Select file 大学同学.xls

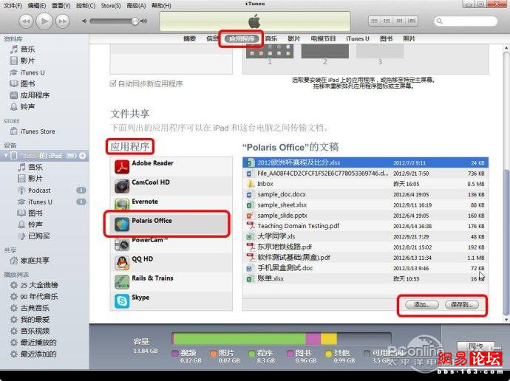click(x=365, y=237)
